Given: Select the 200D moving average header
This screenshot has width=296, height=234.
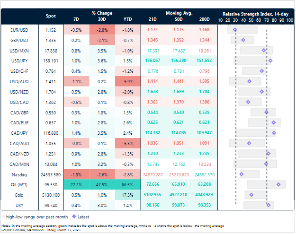Looking at the screenshot, I should pos(205,19).
